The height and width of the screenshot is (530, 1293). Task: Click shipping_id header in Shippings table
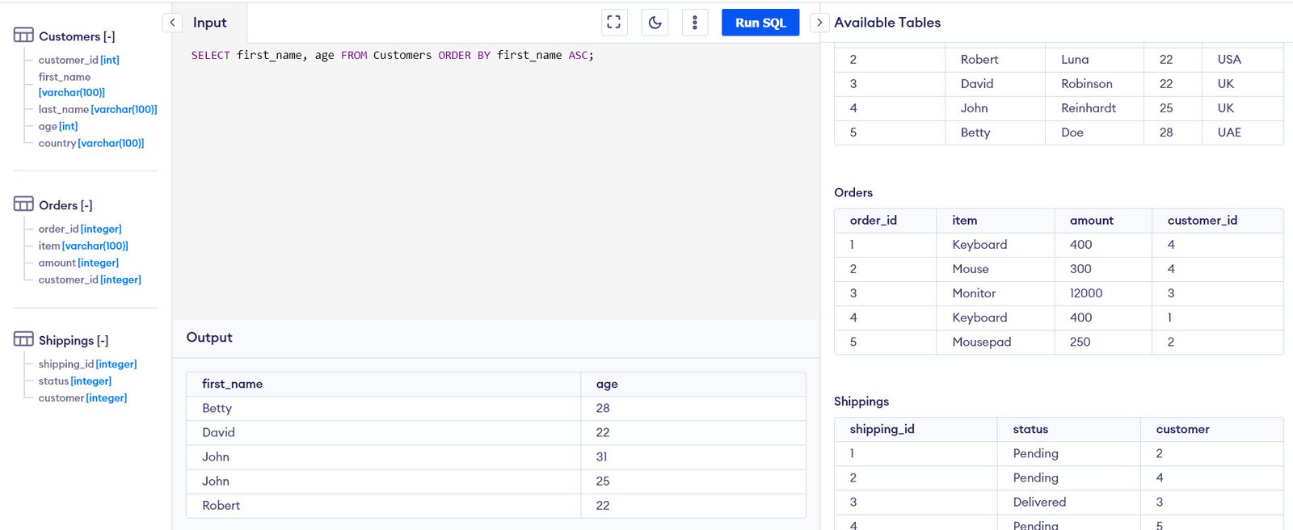coord(882,429)
